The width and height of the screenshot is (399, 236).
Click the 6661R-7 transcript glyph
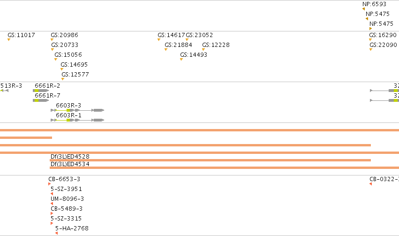click(41, 100)
